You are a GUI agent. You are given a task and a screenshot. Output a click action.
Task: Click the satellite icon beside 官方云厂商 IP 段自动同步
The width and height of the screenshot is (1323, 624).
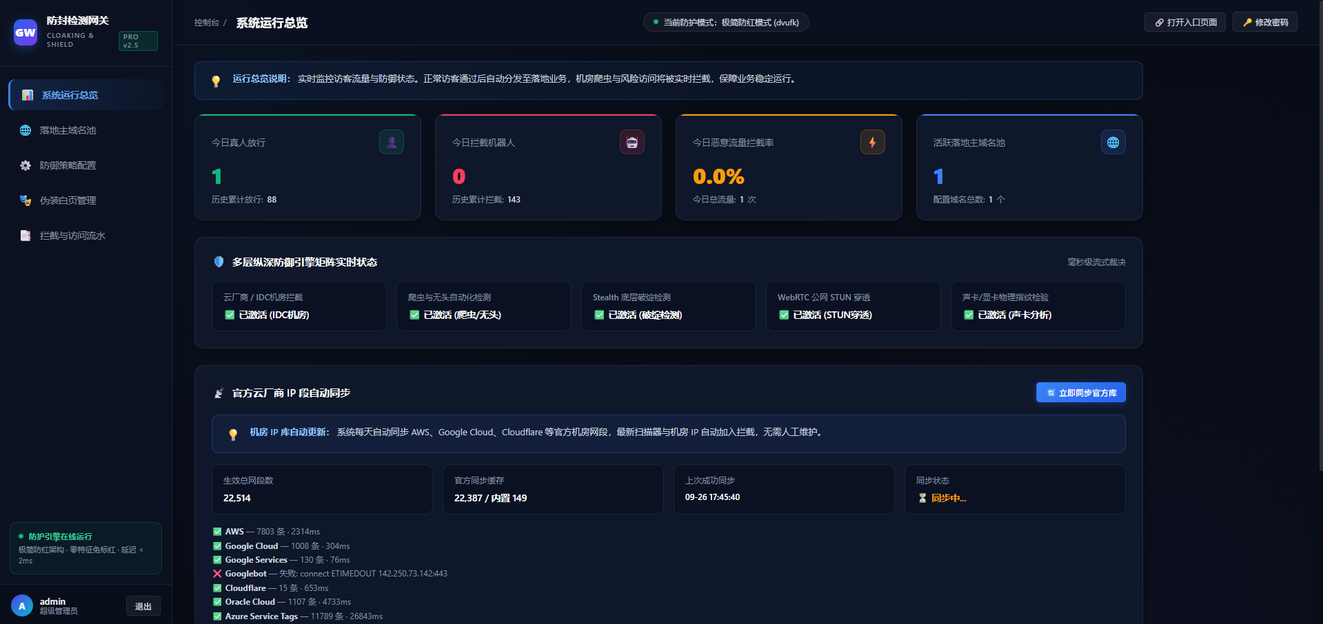pos(219,393)
